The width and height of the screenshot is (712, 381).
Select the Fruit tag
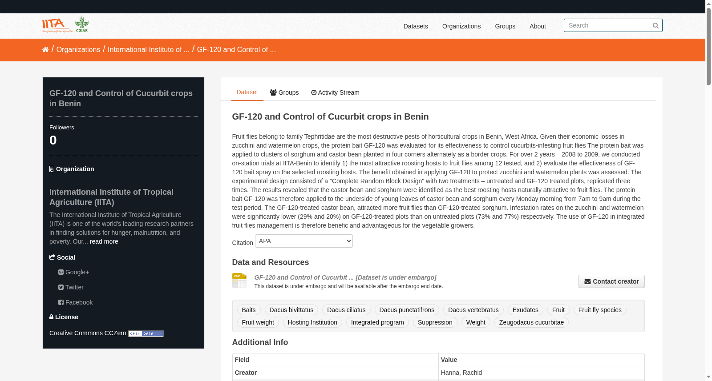[558, 310]
